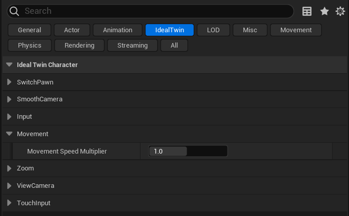Click the Rendering filter button
349x216 pixels.
click(x=79, y=46)
